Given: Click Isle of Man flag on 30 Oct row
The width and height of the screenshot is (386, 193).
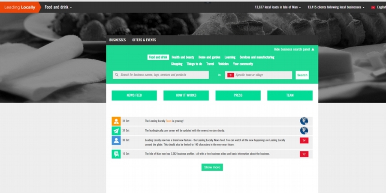Looking at the screenshot, I should 304,140.
